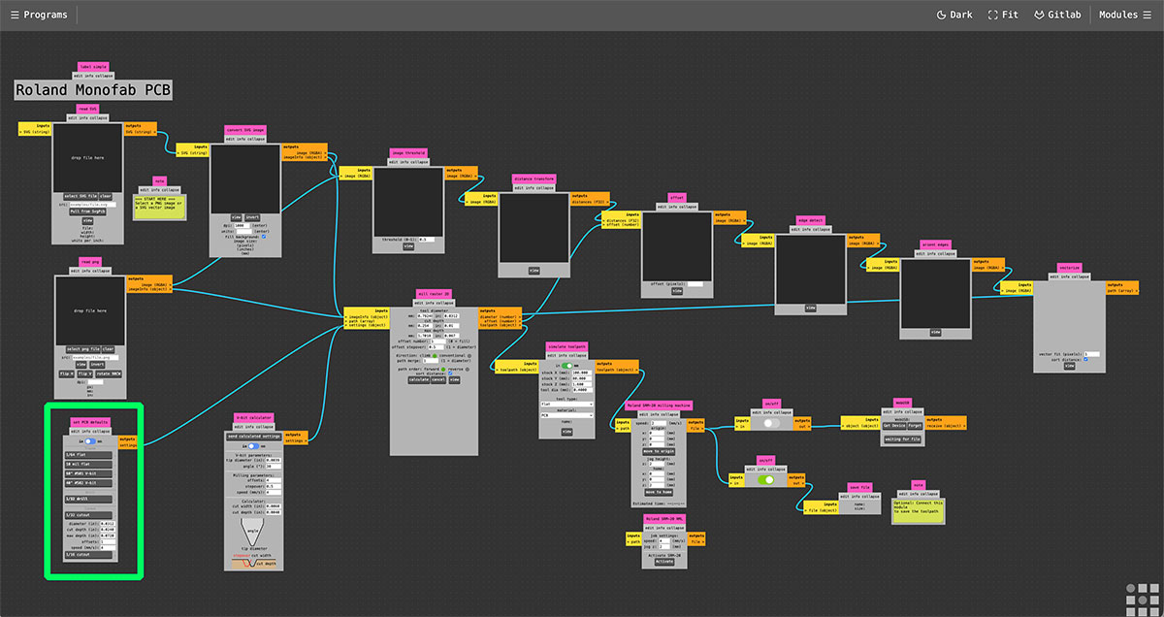The image size is (1164, 617).
Task: Click view button in edge detect module
Action: [810, 308]
